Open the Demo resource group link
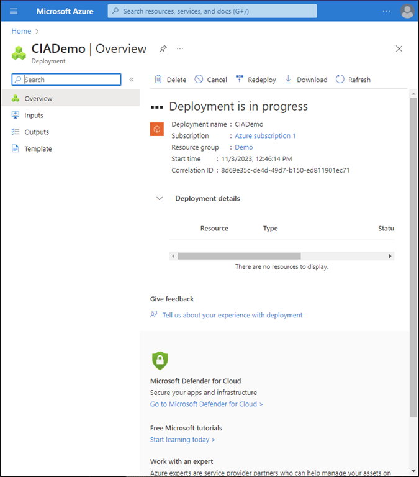 pyautogui.click(x=243, y=147)
